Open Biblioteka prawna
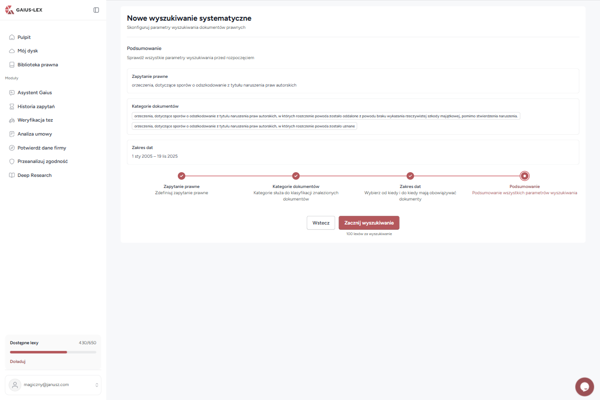Screen dimensions: 600x400 [38, 64]
